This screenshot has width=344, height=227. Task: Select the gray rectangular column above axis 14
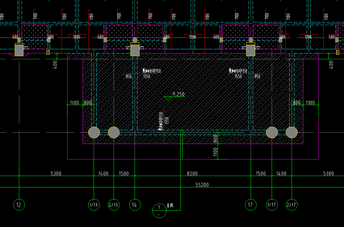(135, 50)
